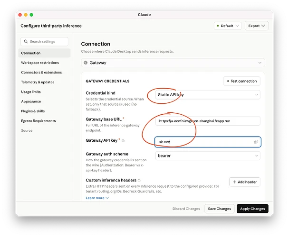Click the Add header button

[245, 182]
